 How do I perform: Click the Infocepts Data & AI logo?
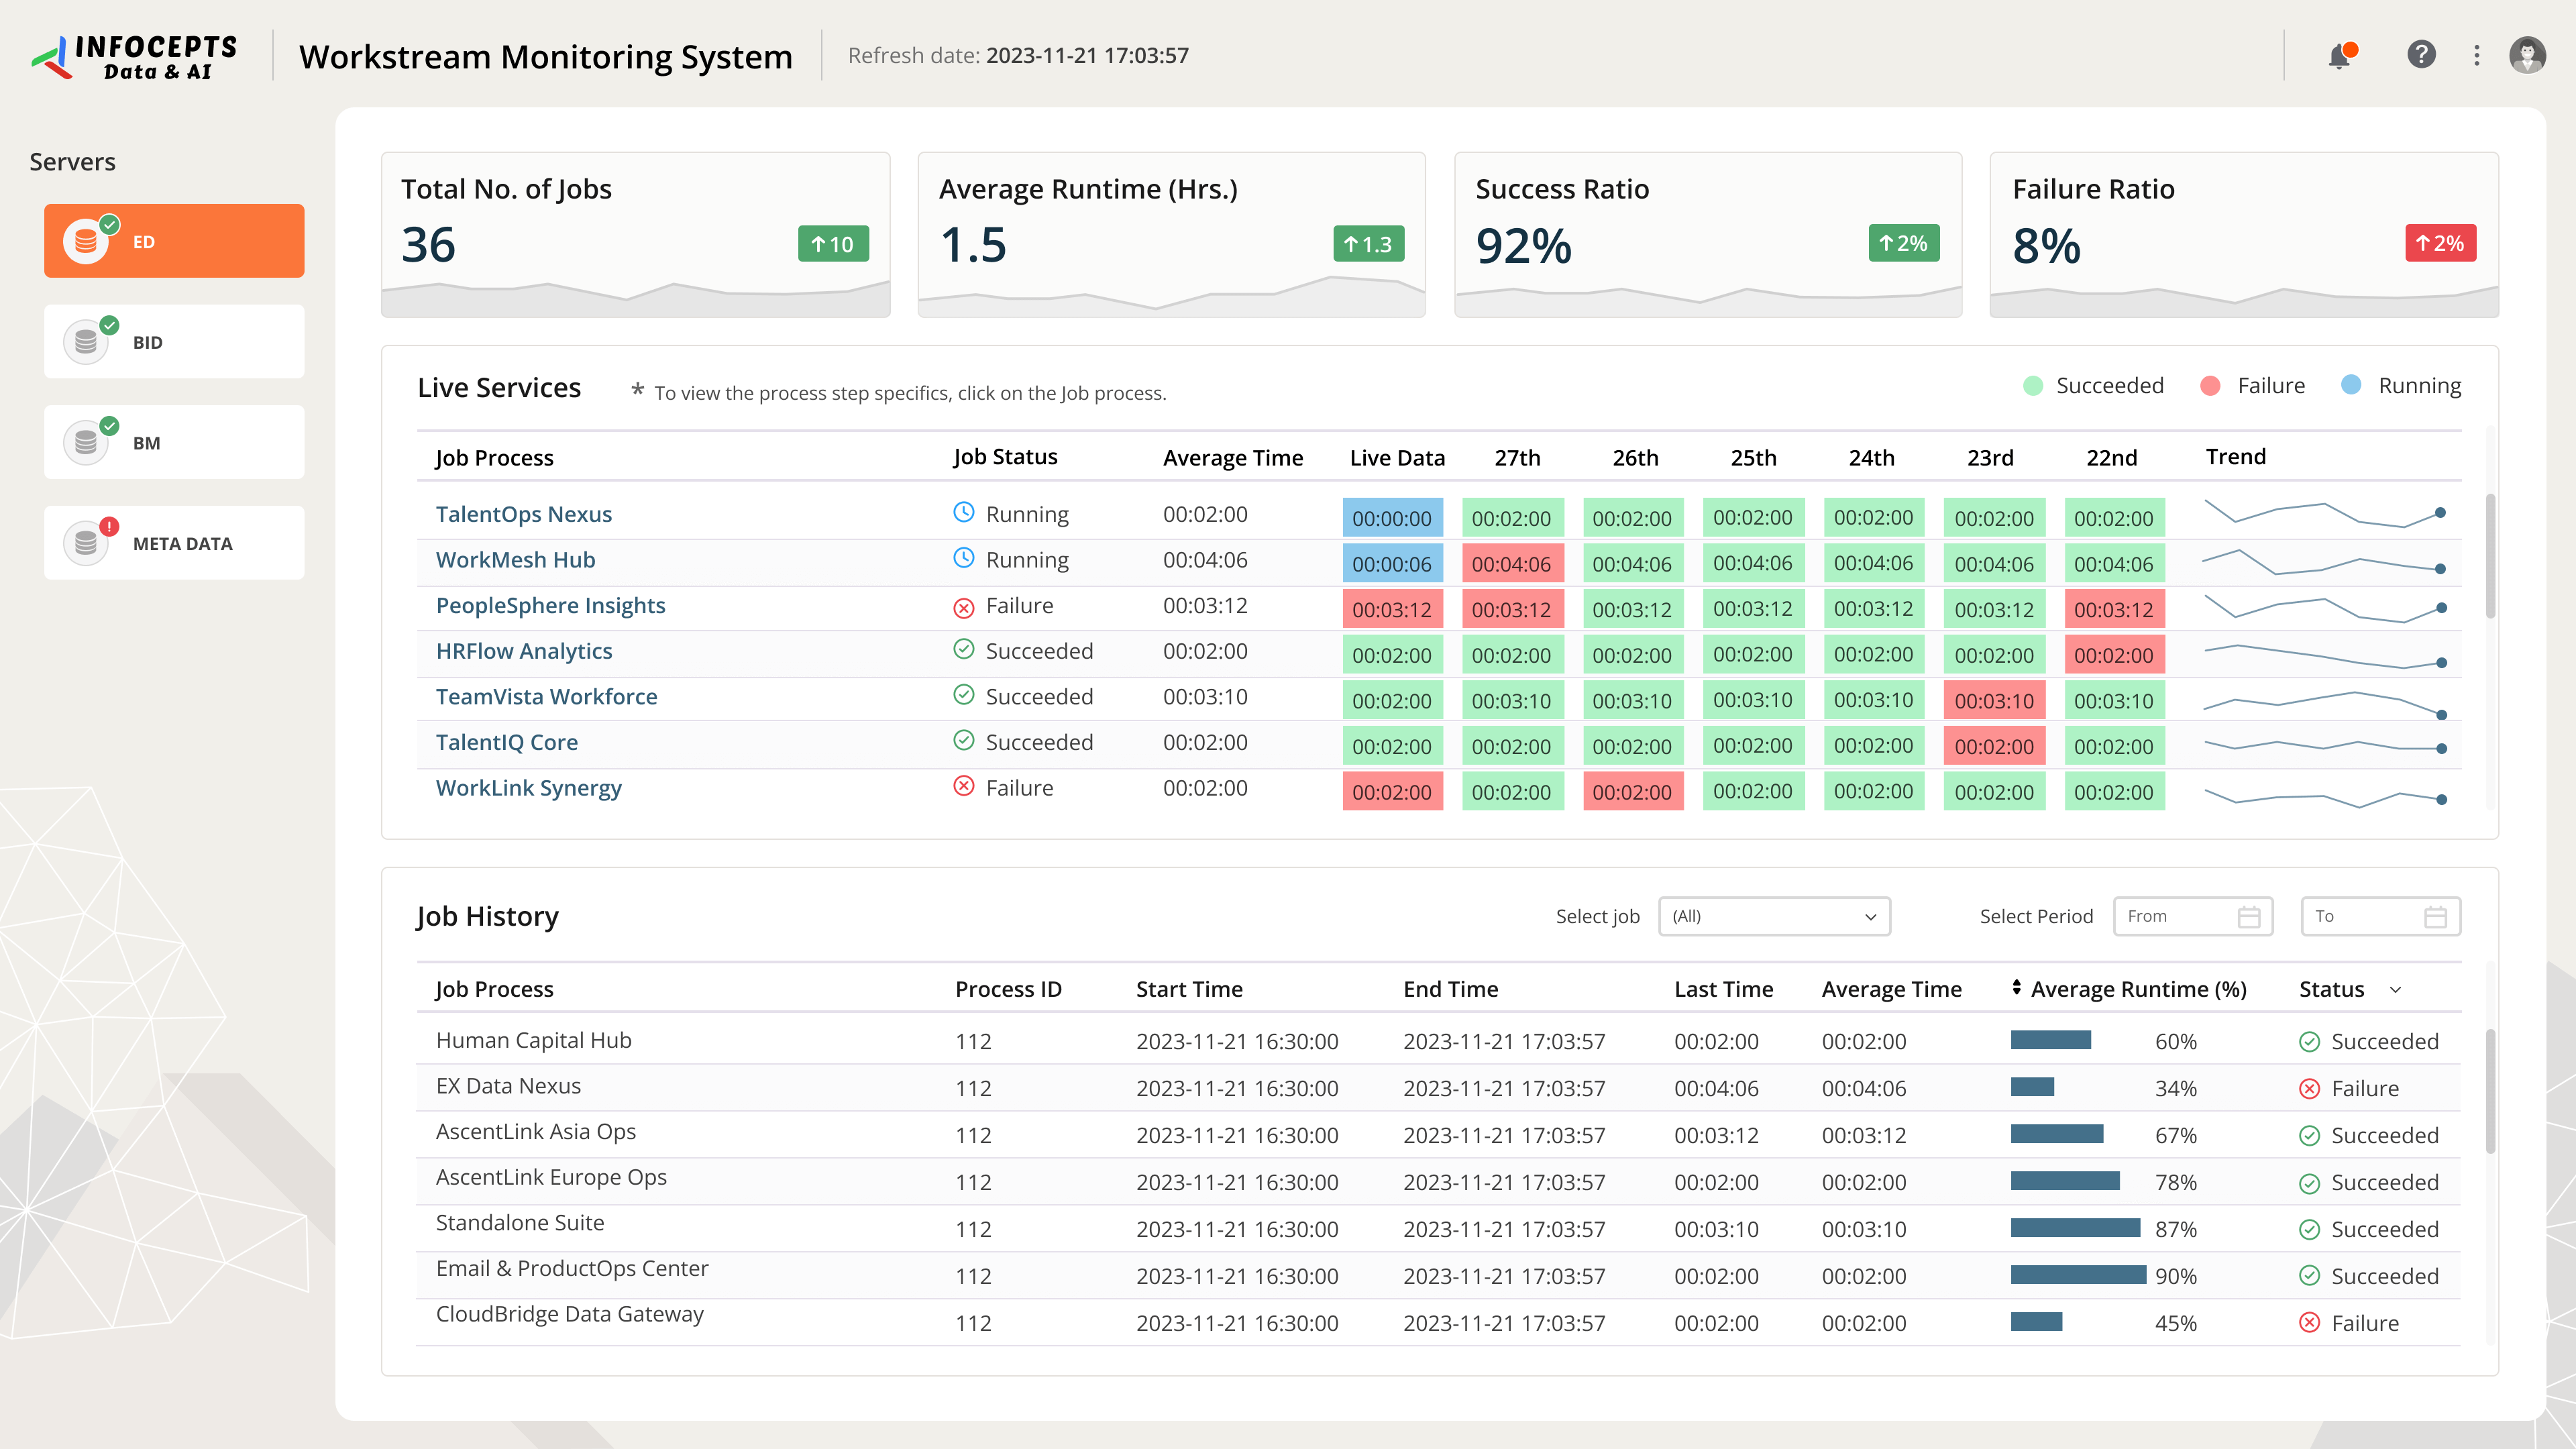pos(135,57)
